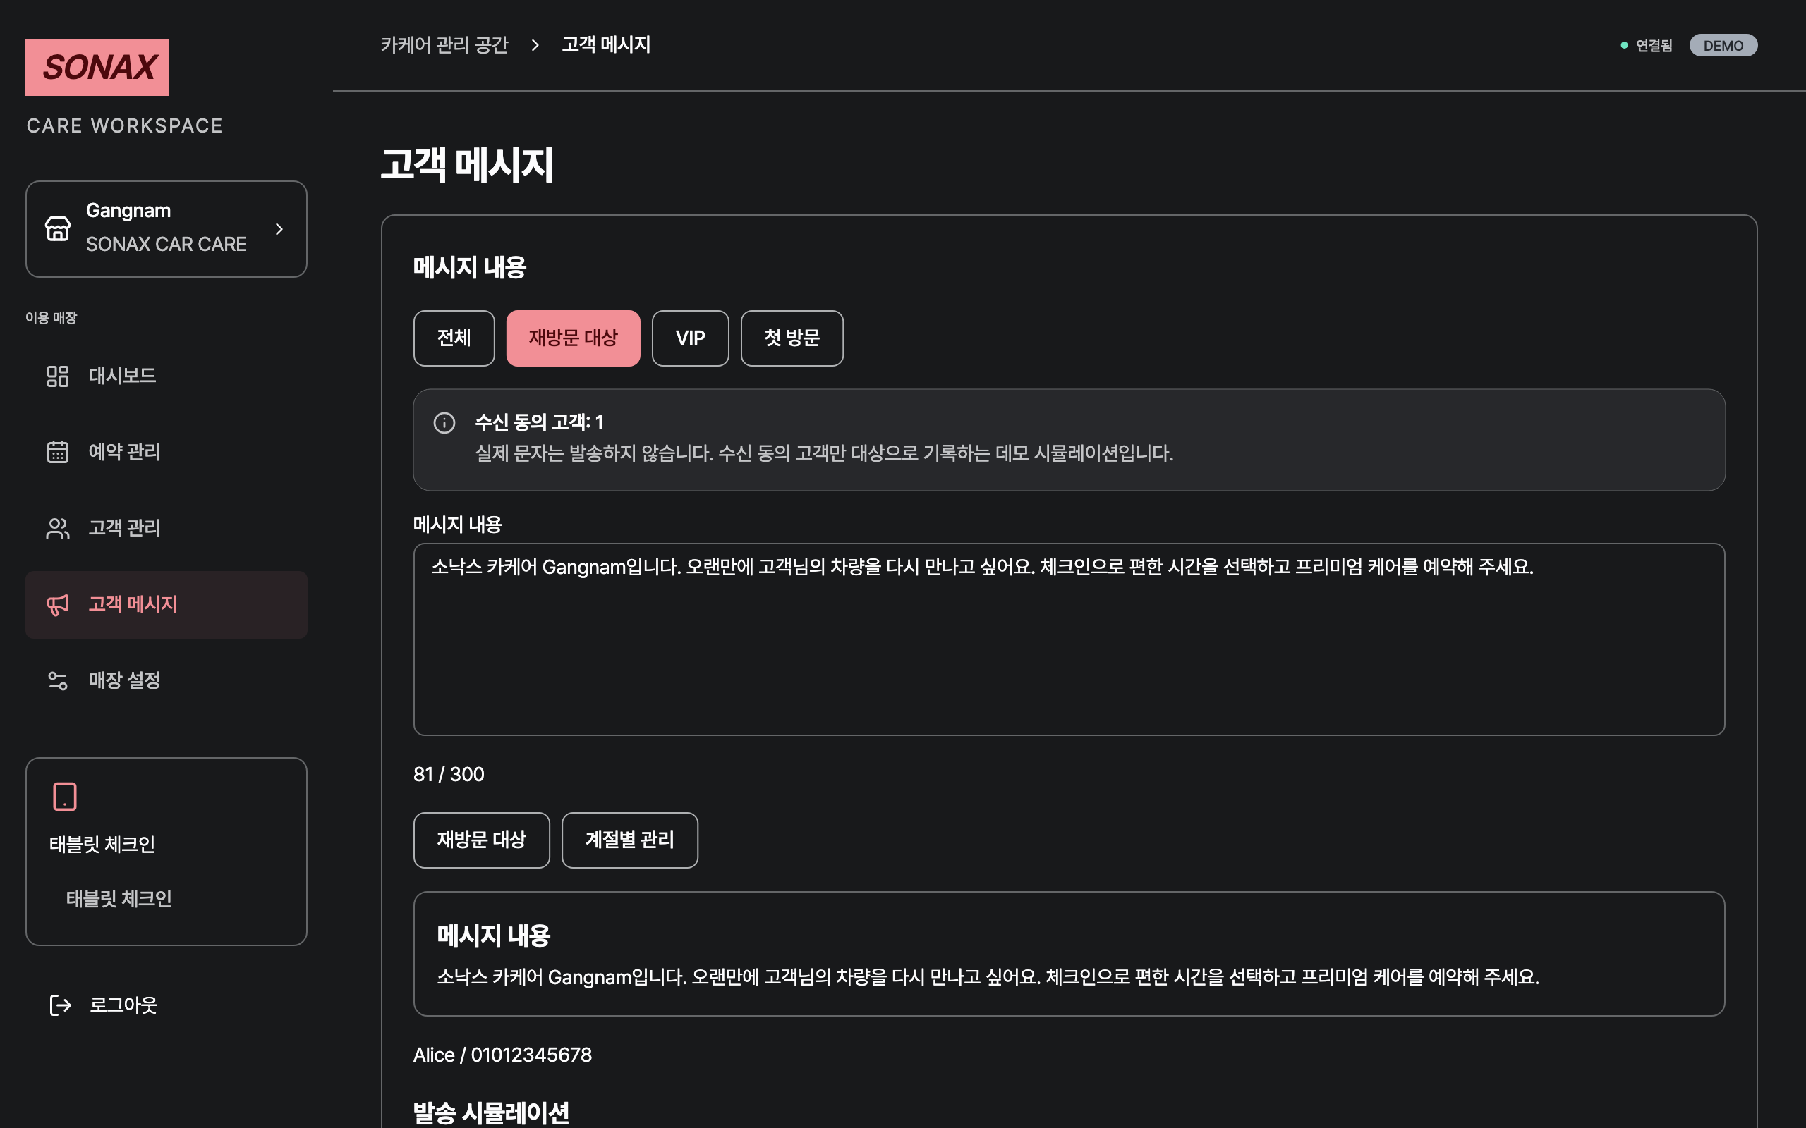Open the indented 태블릿 체크인 link
The width and height of the screenshot is (1806, 1128).
[x=119, y=898]
